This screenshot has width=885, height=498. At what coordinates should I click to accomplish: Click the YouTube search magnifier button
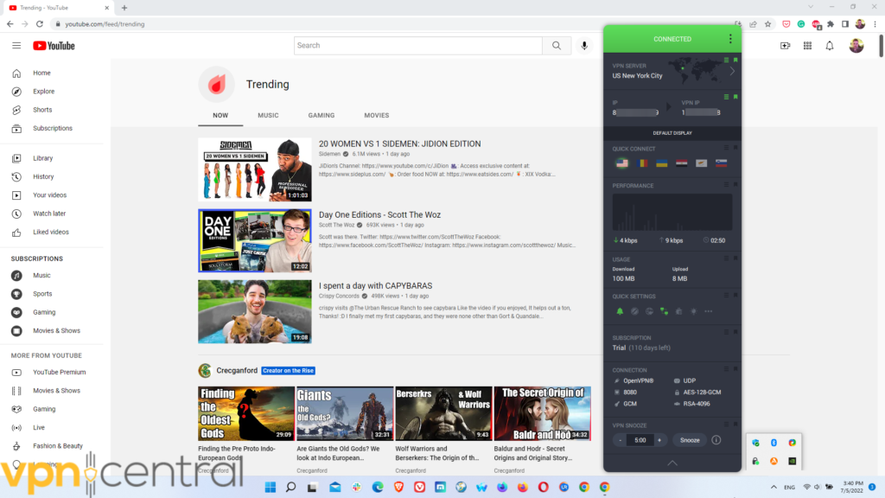tap(557, 46)
